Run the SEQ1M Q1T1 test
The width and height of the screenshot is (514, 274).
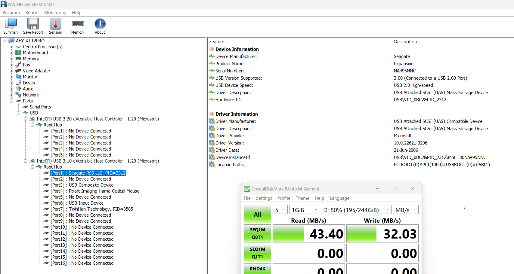click(258, 253)
